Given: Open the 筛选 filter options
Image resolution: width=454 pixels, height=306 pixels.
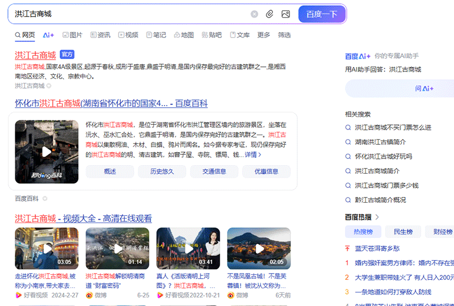Looking at the screenshot, I should [x=284, y=35].
